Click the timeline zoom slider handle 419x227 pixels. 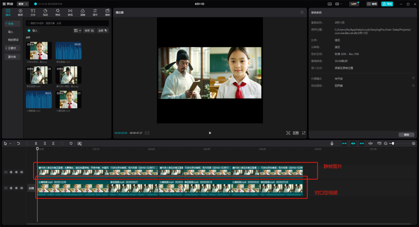[393, 144]
